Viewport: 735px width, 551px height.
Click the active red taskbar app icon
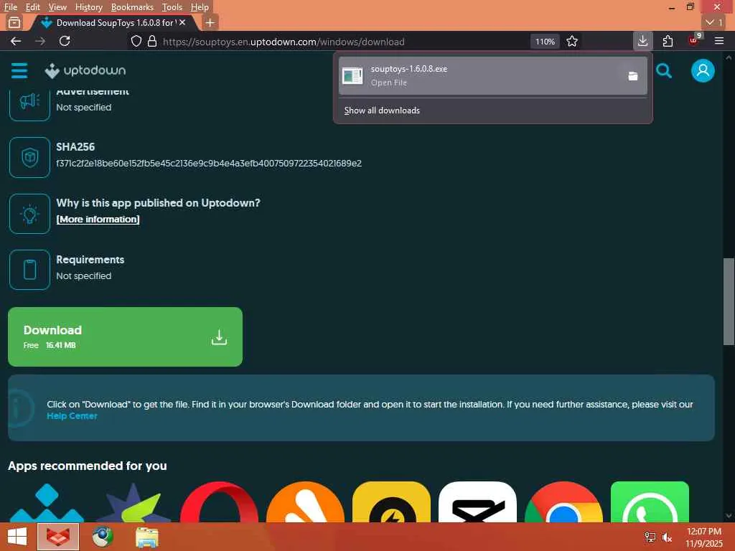click(x=58, y=537)
